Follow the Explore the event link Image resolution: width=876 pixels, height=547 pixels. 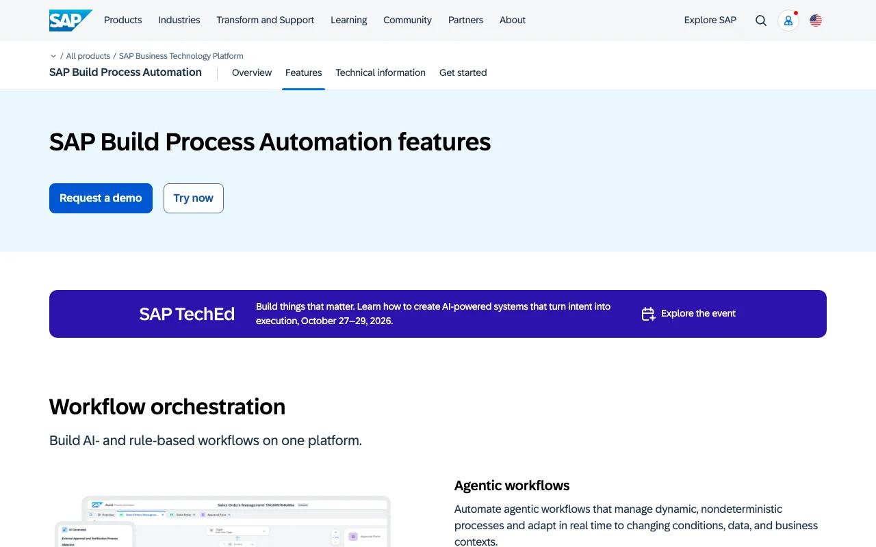point(698,314)
